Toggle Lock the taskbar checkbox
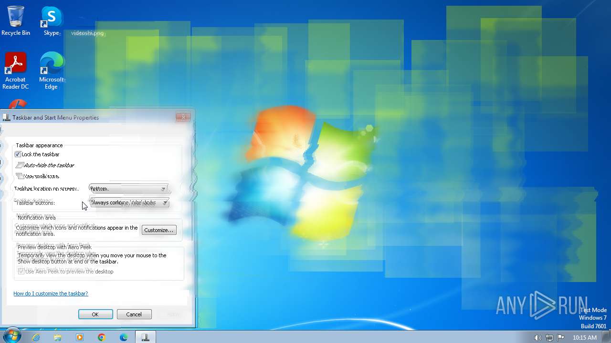The height and width of the screenshot is (343, 611). (x=18, y=154)
